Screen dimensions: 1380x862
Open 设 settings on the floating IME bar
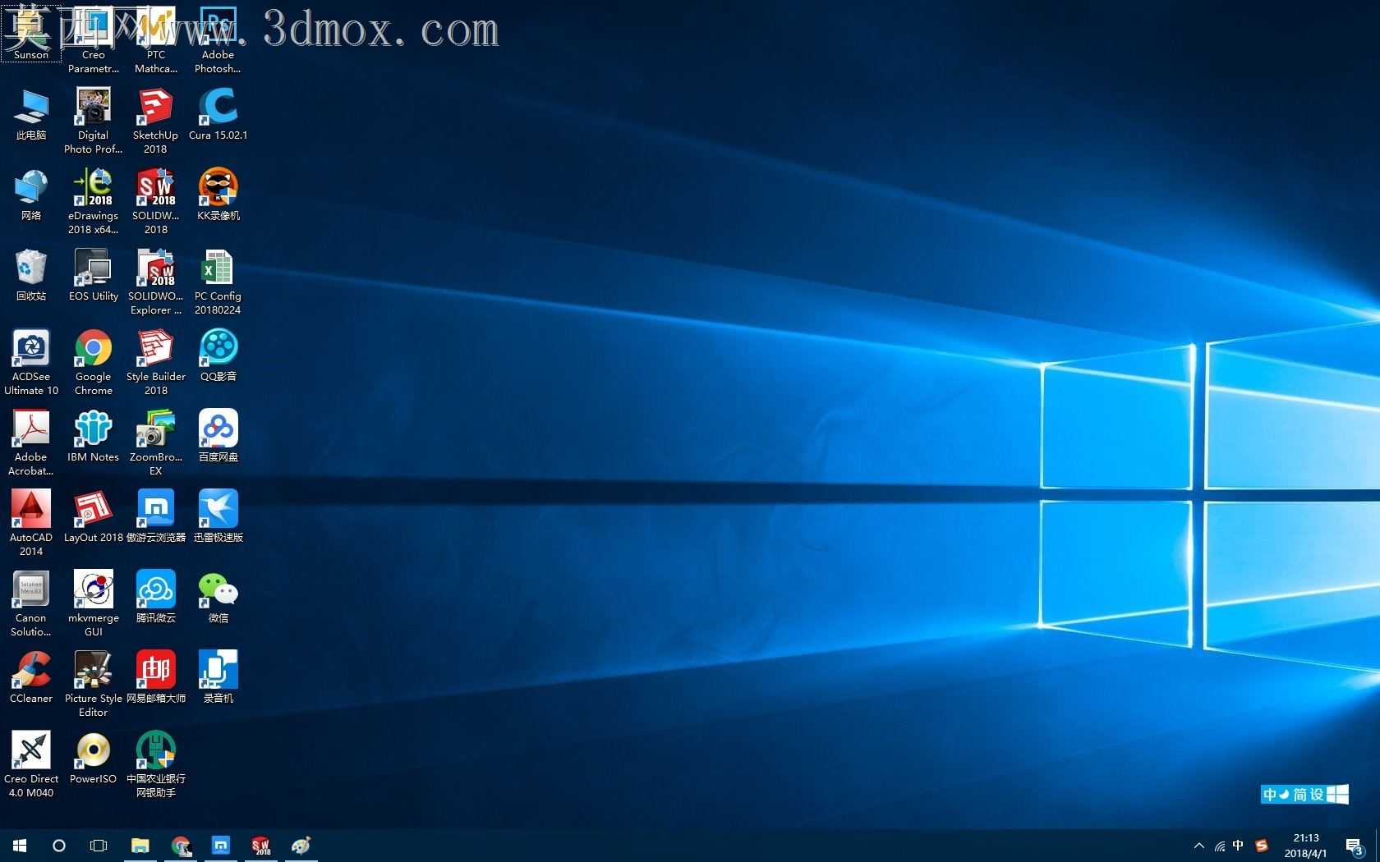(1316, 795)
